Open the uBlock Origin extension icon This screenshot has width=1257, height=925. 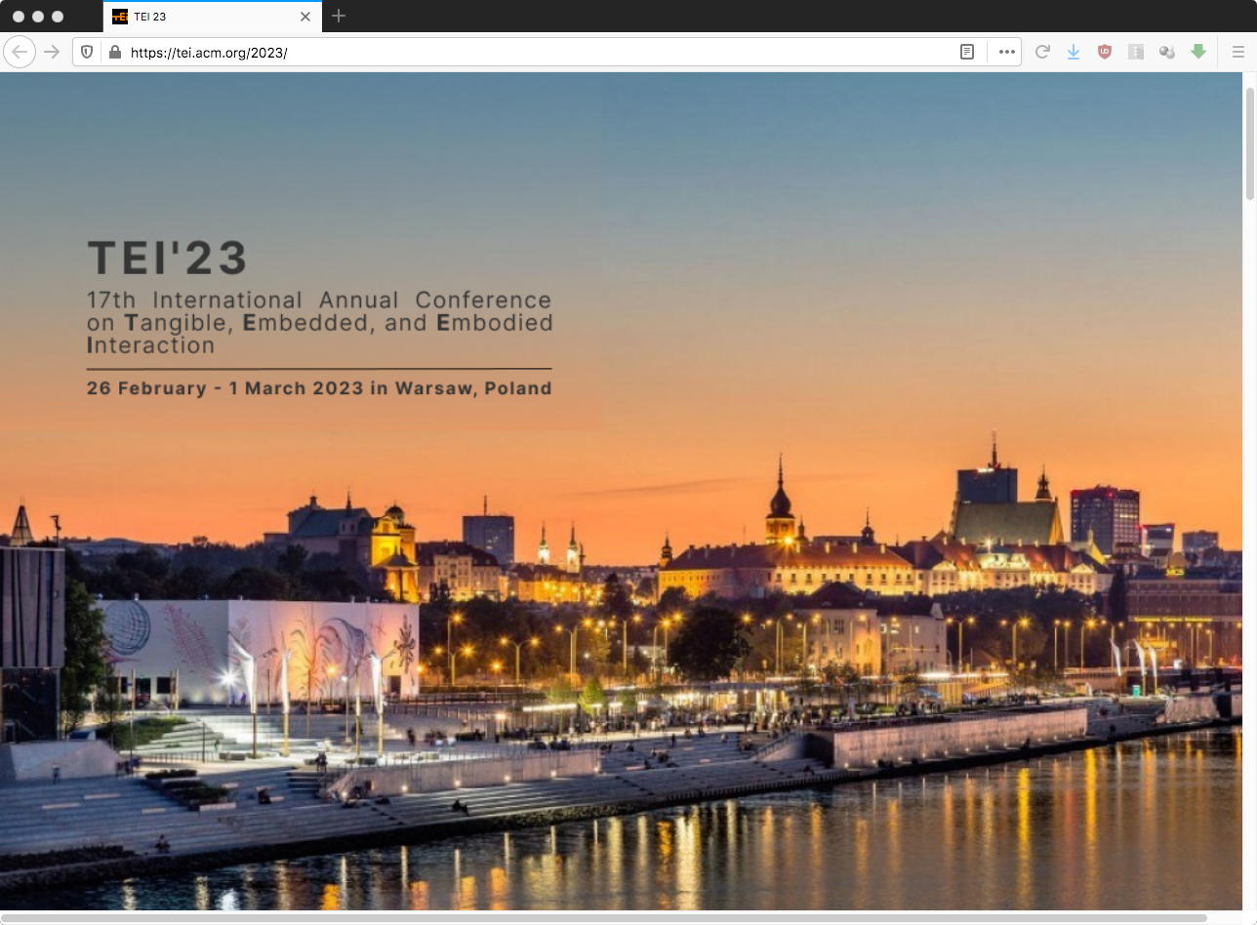click(x=1105, y=53)
